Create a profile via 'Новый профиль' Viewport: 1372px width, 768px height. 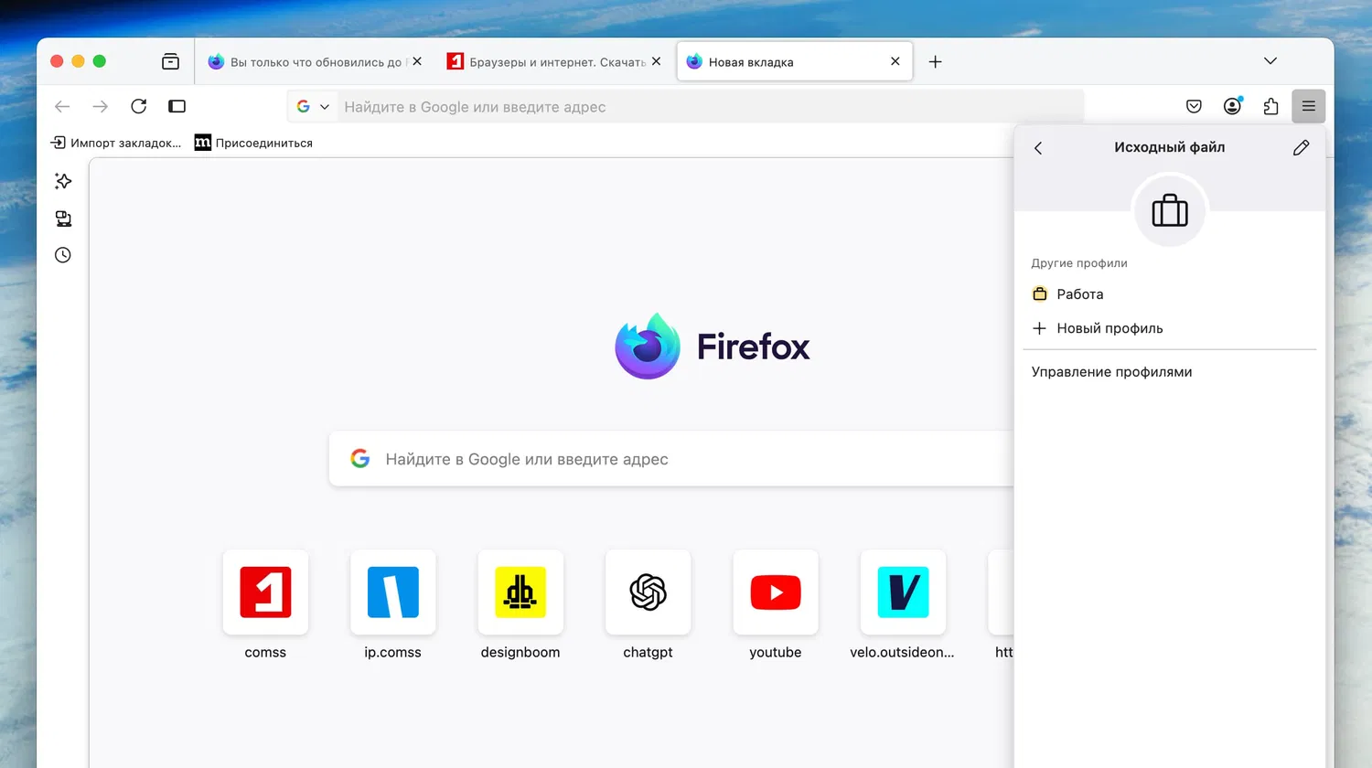(1170, 328)
